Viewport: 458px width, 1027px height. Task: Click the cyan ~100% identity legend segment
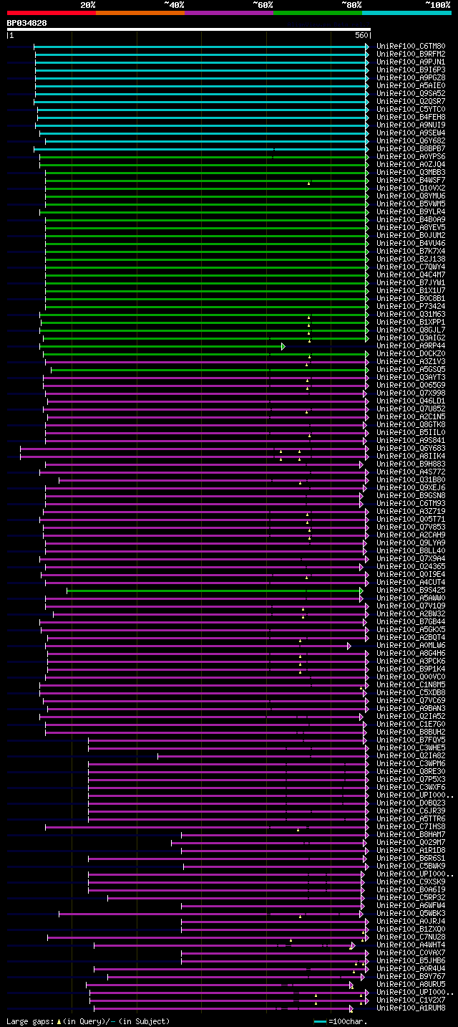pos(406,13)
